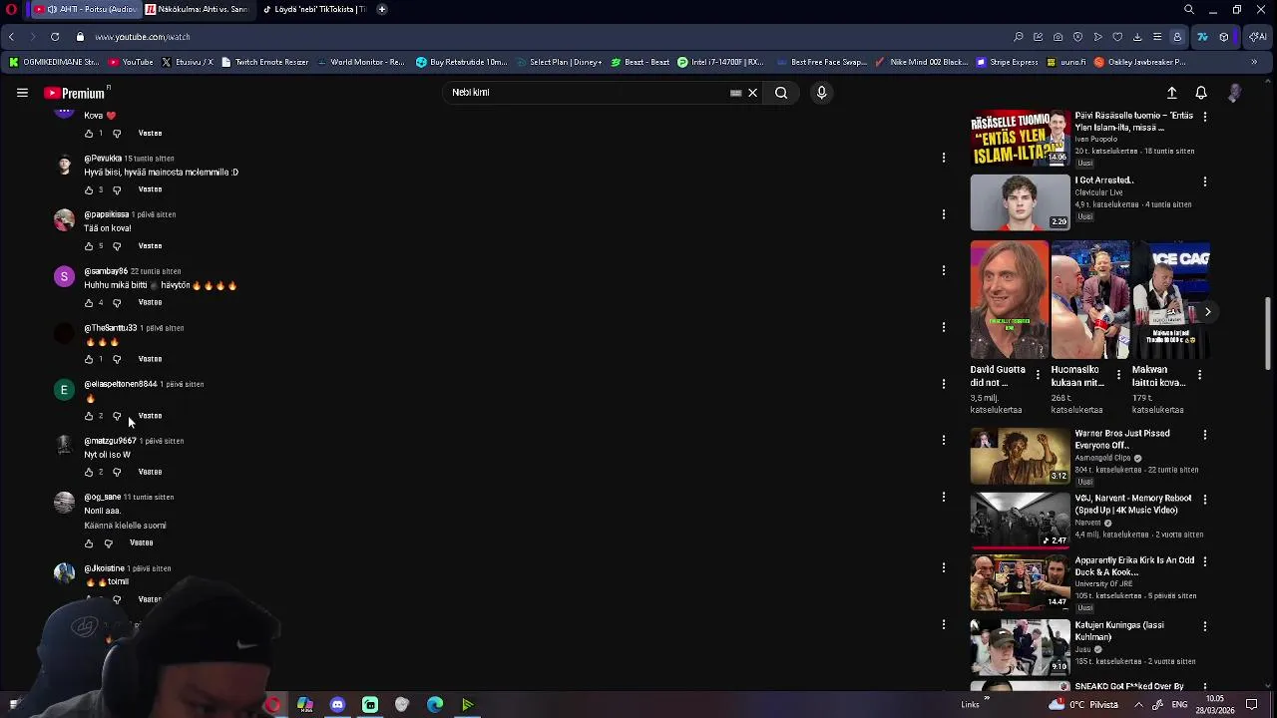Start voice search with the microphone button

pyautogui.click(x=821, y=93)
